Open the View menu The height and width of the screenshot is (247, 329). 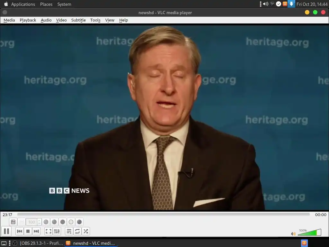(110, 20)
